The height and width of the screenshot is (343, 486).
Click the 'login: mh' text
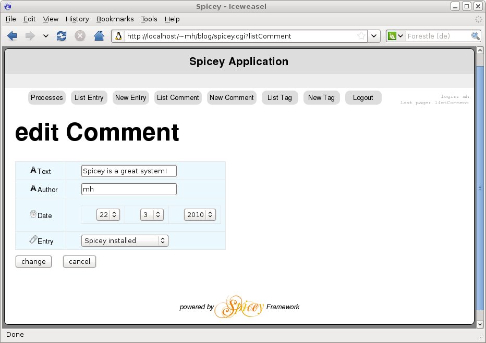[455, 96]
